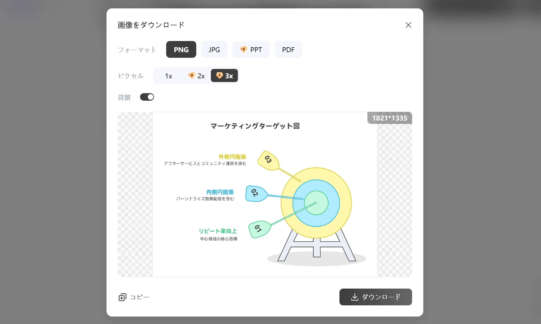Click the blue 02 dart tag in preview
This screenshot has width=541, height=324.
[256, 194]
